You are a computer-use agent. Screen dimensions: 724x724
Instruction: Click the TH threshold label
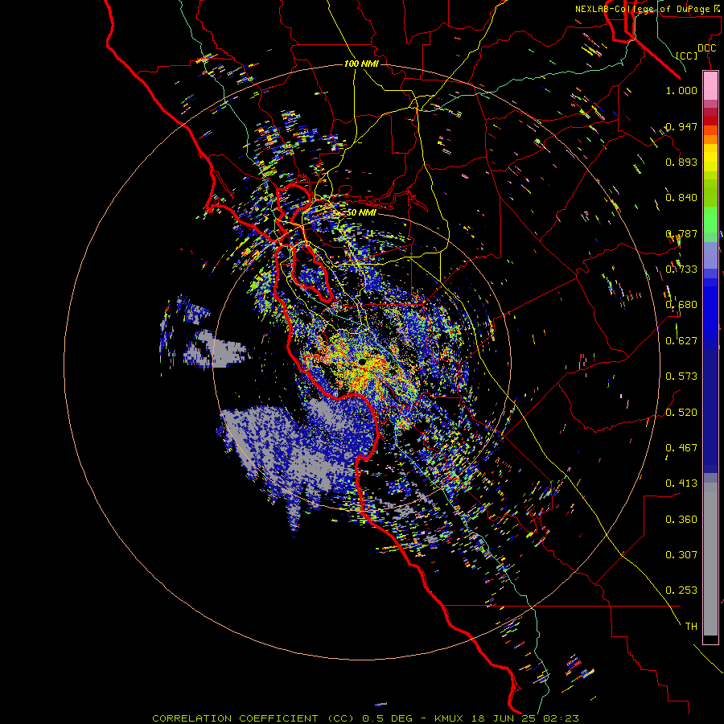coord(691,627)
